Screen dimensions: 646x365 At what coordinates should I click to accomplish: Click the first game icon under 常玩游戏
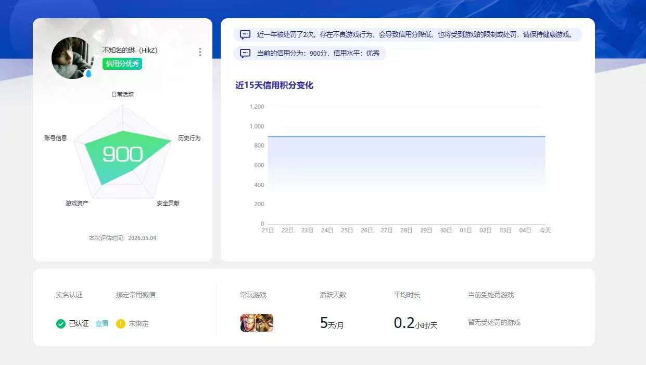[248, 323]
